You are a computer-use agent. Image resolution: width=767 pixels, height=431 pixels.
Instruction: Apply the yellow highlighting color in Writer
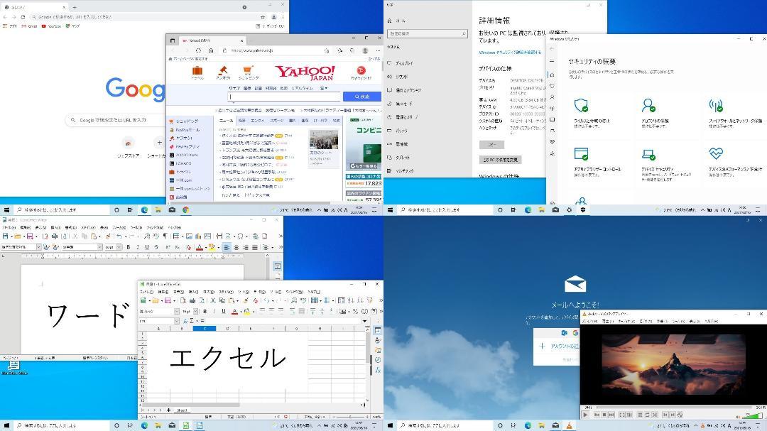click(x=212, y=248)
